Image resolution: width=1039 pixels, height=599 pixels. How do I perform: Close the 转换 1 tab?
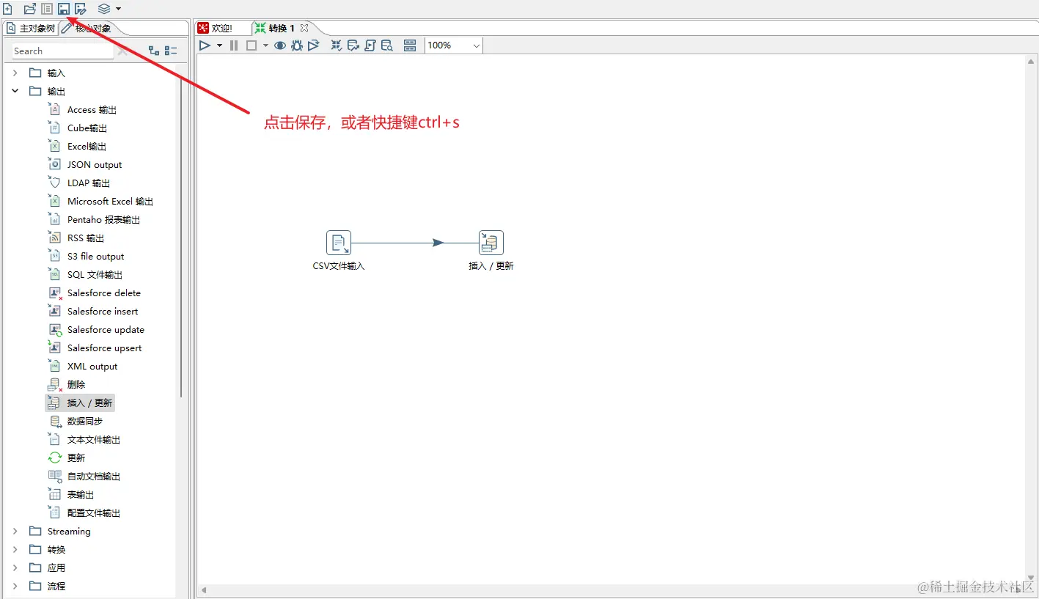pyautogui.click(x=304, y=28)
